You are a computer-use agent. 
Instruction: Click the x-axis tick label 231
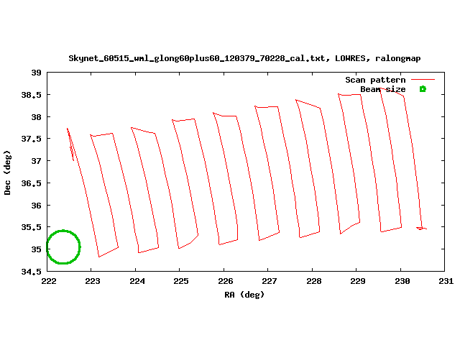[x=446, y=281]
